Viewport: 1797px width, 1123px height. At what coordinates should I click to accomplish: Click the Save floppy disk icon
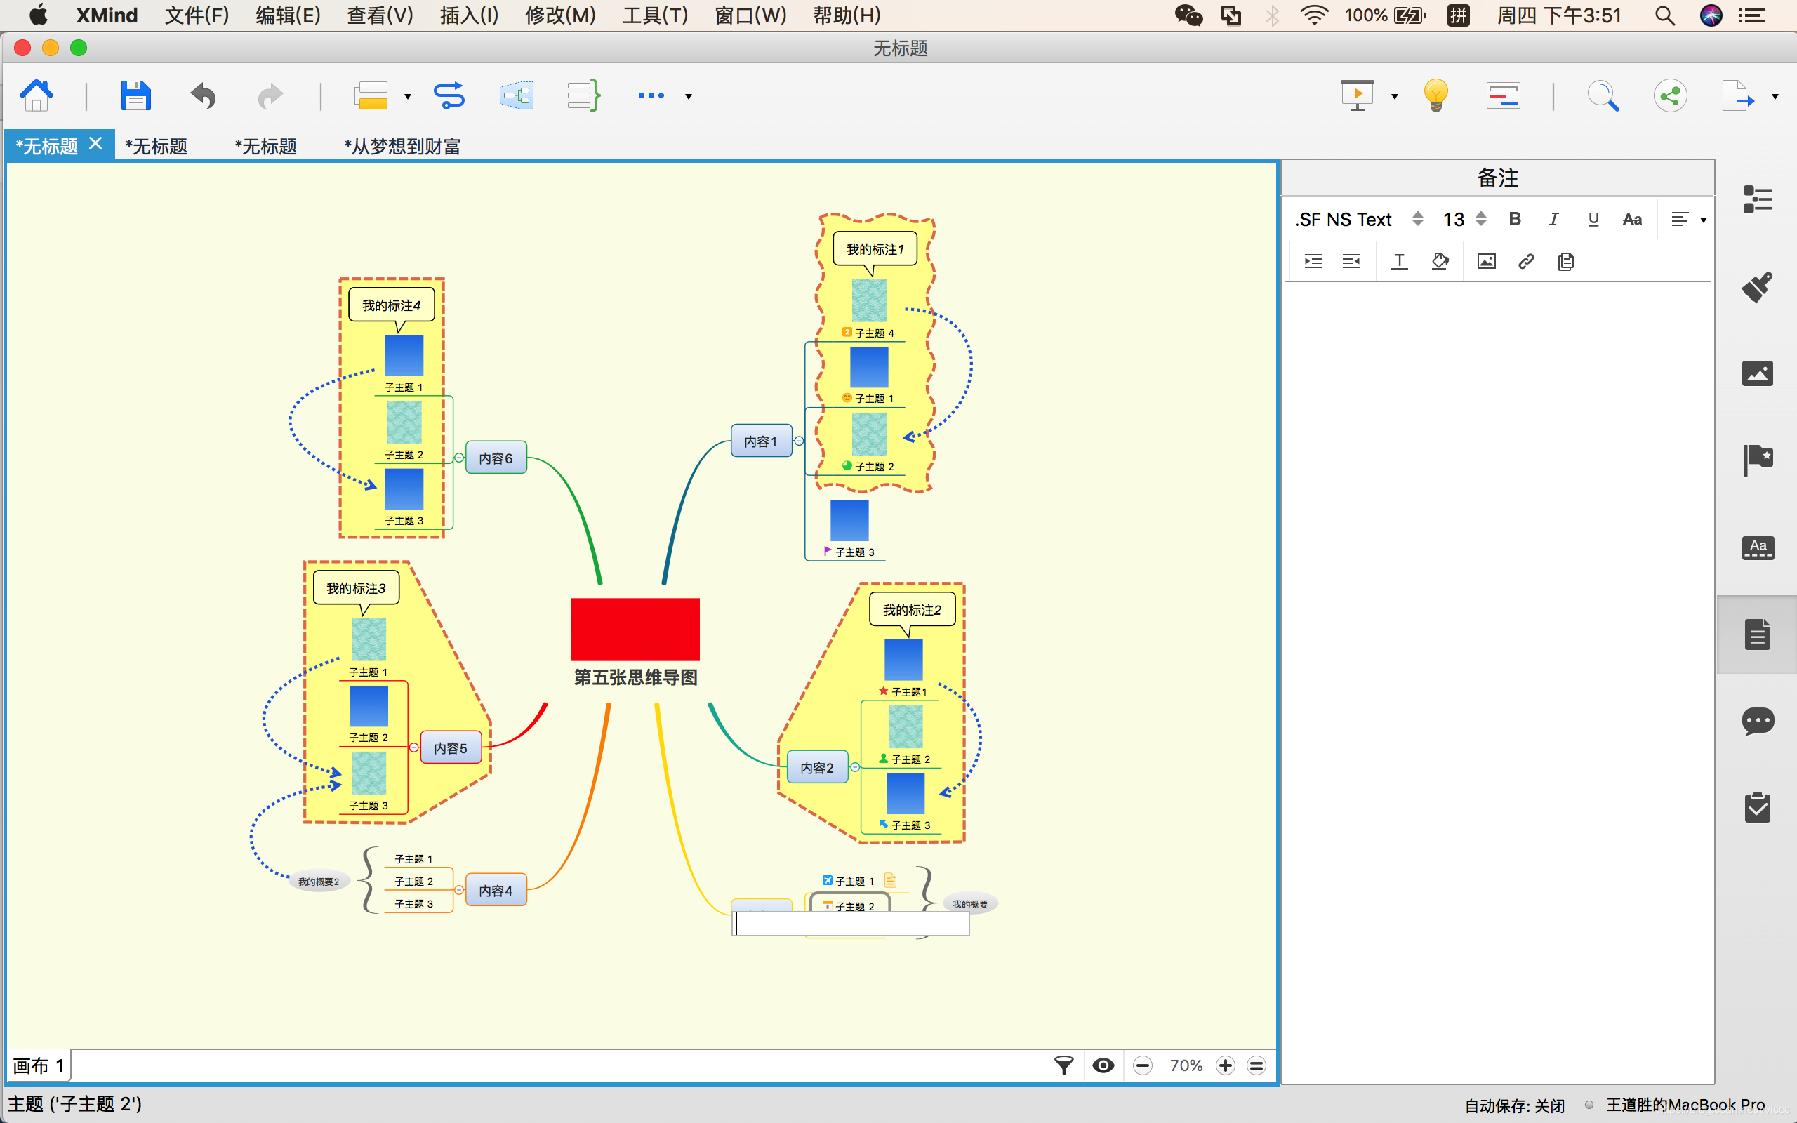point(135,96)
